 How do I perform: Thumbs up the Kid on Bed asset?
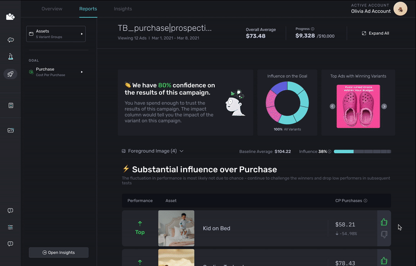pos(384,222)
